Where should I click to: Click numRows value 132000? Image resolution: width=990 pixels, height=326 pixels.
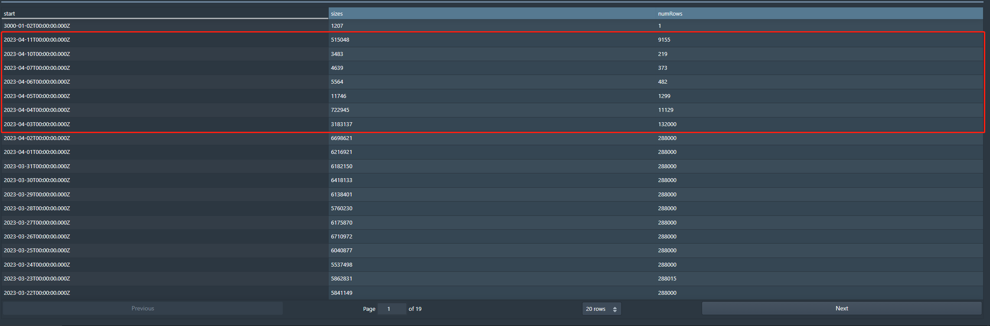click(667, 124)
